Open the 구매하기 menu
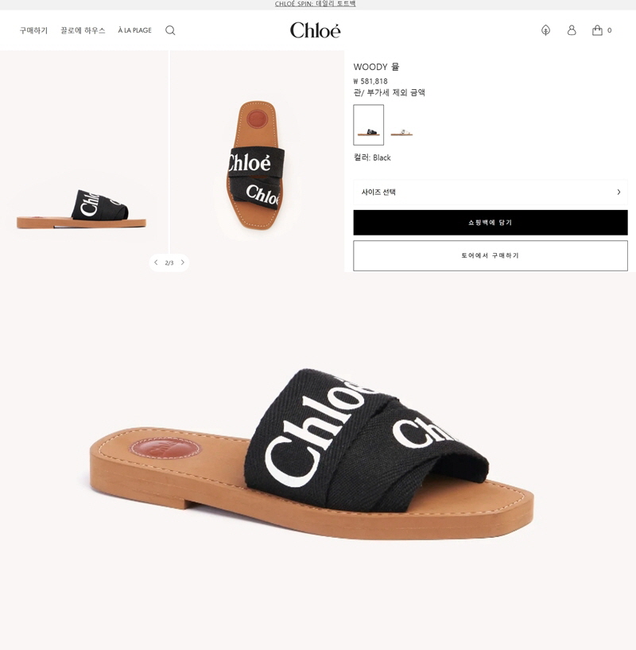Viewport: 636px width, 650px height. tap(33, 30)
